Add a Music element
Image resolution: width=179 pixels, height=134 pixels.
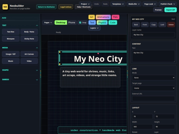tap(11, 61)
